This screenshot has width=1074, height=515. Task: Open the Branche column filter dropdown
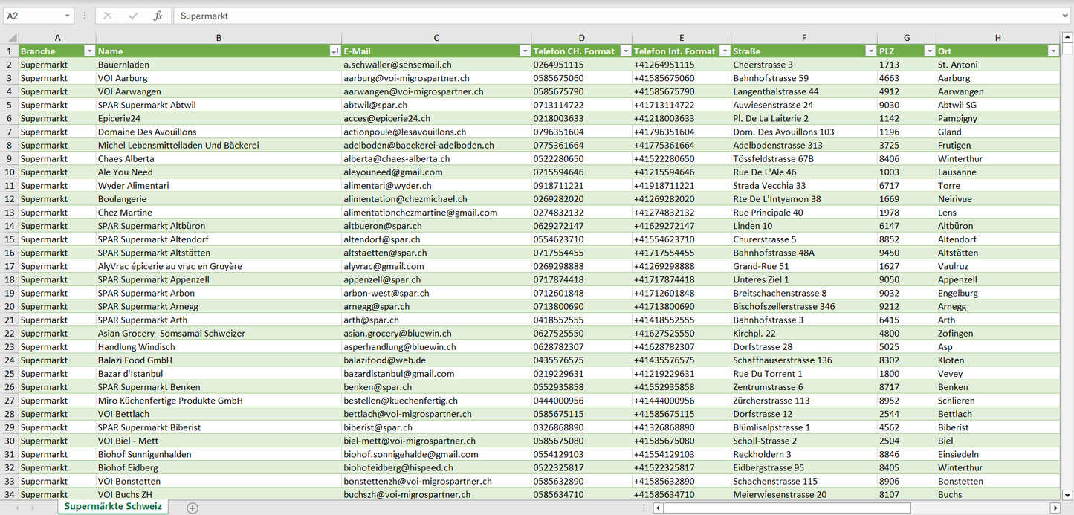point(89,51)
